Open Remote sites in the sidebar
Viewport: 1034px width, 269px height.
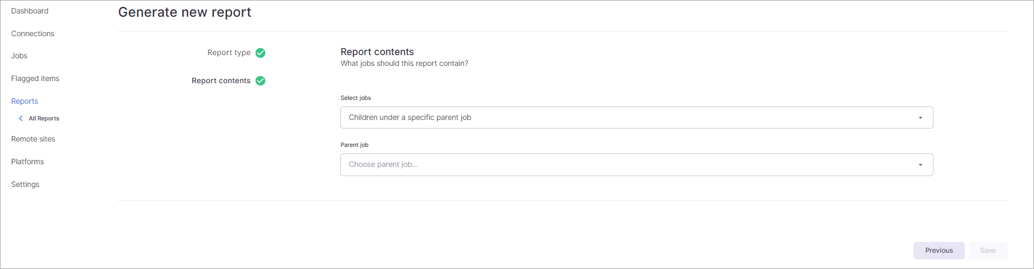click(33, 139)
